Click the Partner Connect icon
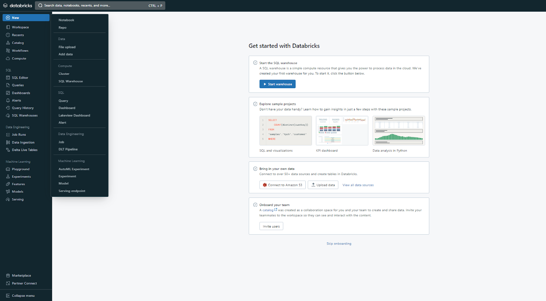 pos(8,283)
